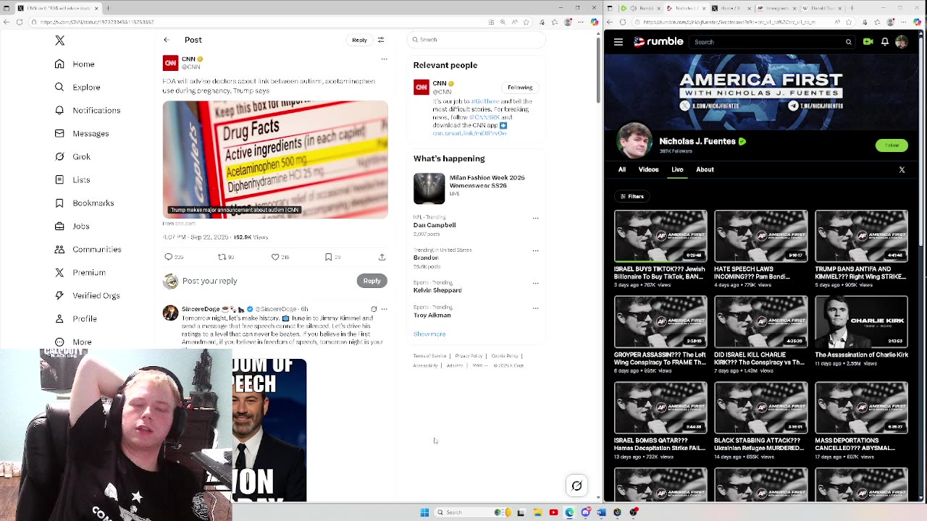The image size is (927, 521).
Task: Open the Grok floating button
Action: [x=576, y=486]
